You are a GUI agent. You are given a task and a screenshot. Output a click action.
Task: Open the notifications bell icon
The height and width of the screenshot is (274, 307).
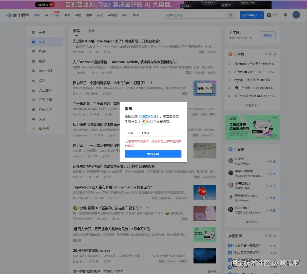[285, 15]
